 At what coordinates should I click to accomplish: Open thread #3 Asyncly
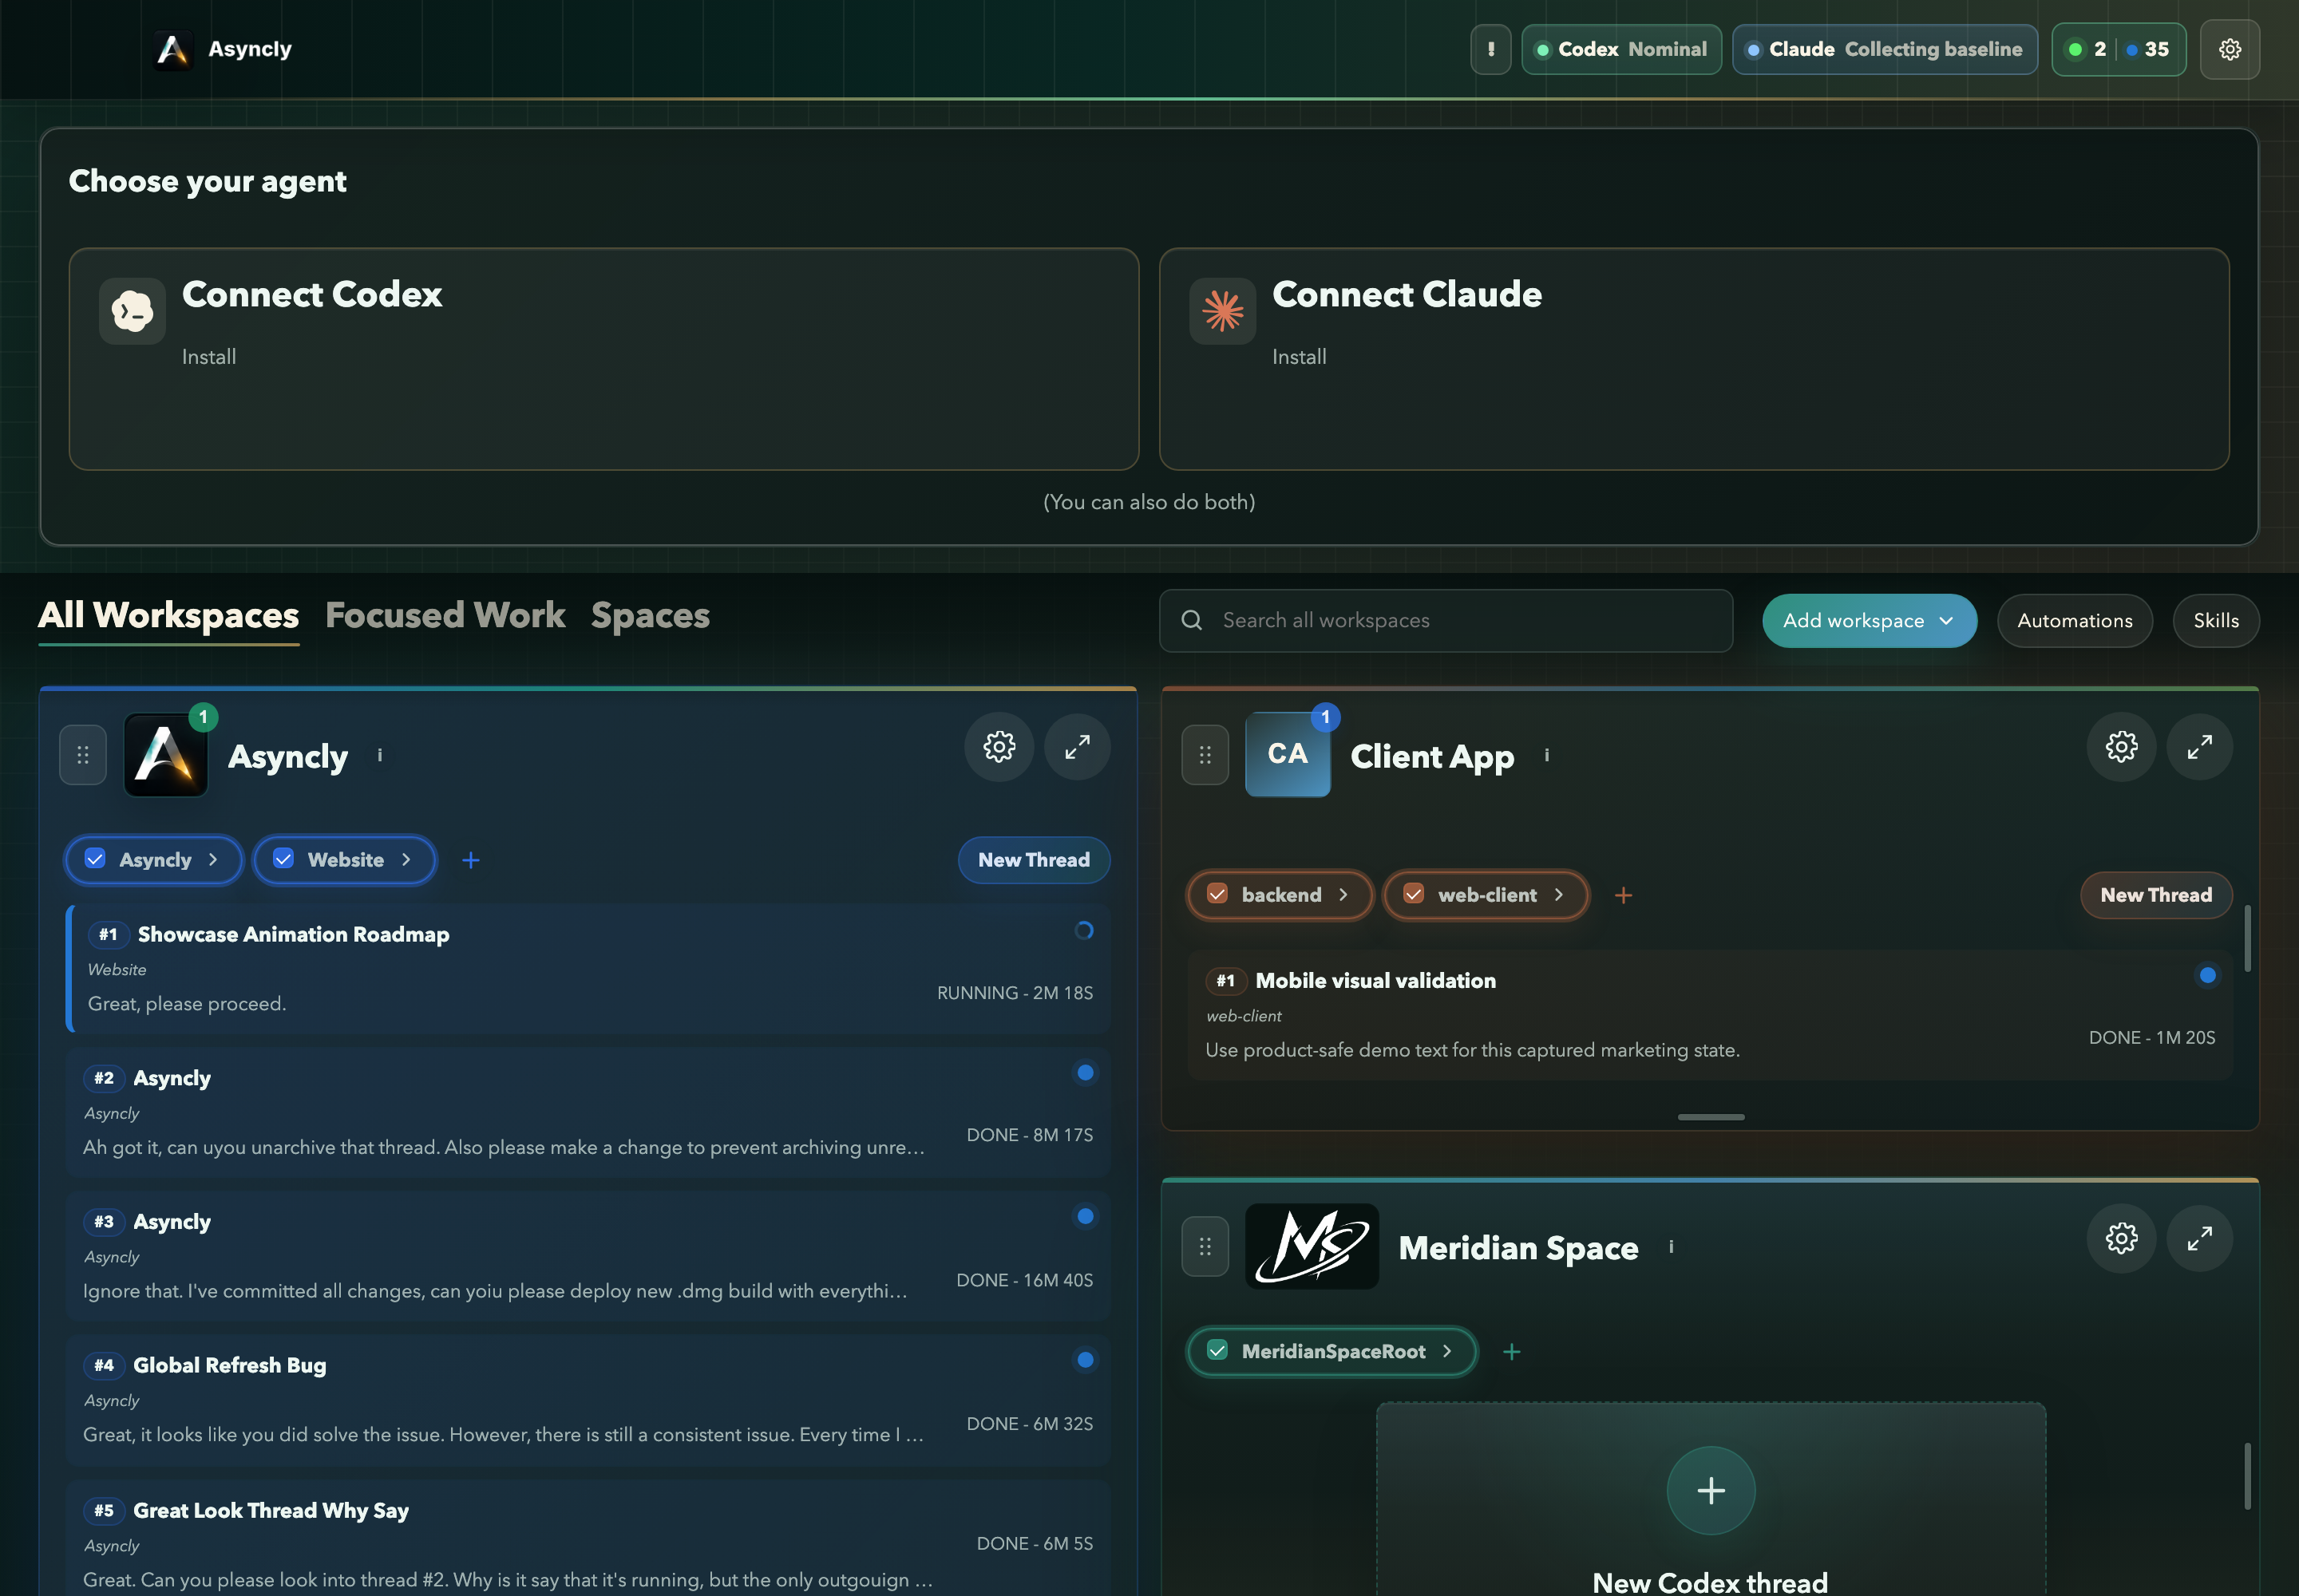point(588,1256)
